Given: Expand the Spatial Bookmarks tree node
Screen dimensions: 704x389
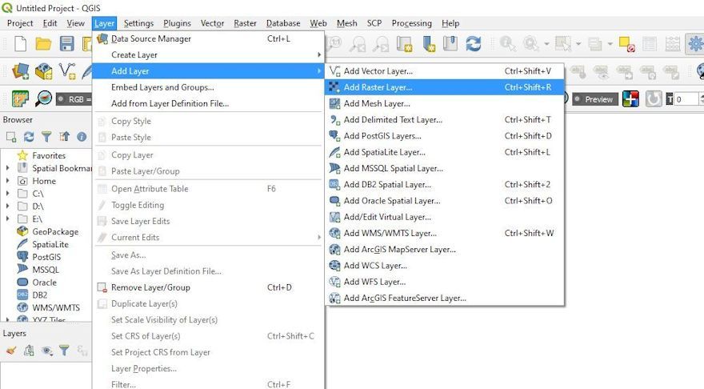Looking at the screenshot, I should tap(8, 168).
